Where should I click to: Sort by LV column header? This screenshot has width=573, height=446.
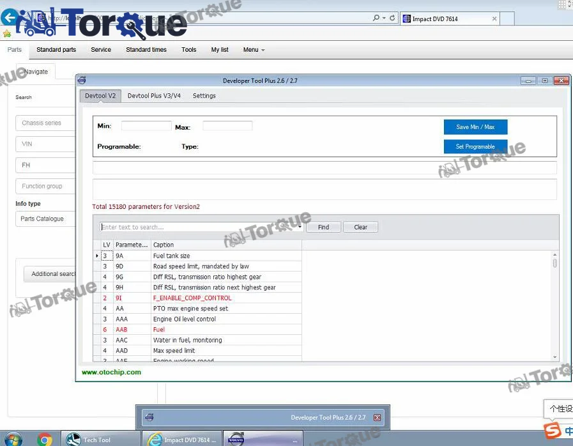click(x=107, y=245)
